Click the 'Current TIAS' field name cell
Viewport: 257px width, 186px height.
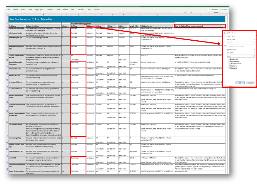[x=17, y=160]
